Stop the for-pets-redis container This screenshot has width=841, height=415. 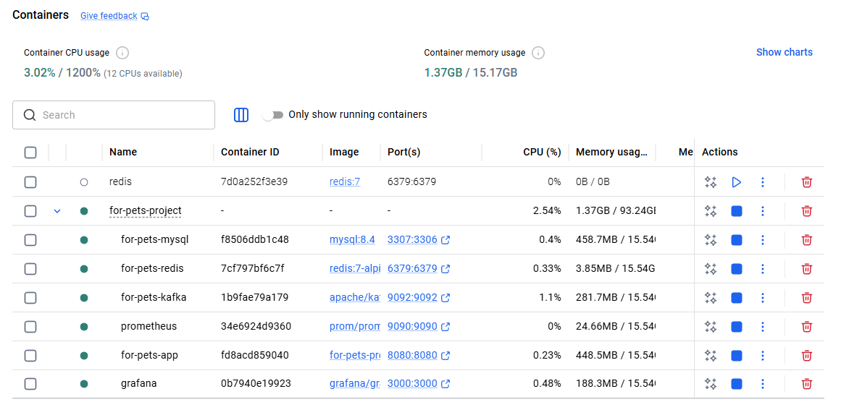737,269
